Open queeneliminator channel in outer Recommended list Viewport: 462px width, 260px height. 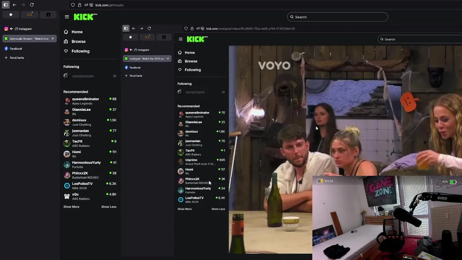pyautogui.click(x=90, y=101)
